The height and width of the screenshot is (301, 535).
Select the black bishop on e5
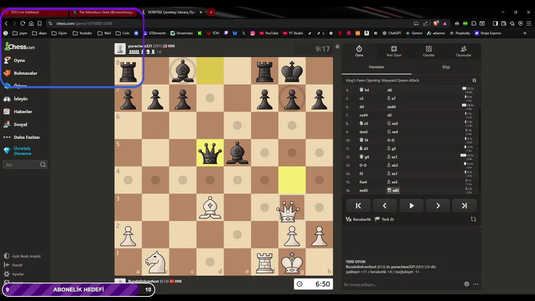point(237,153)
